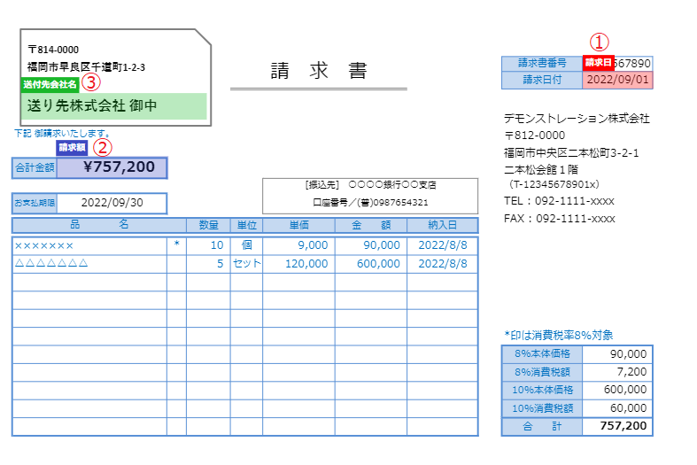Click the address 福岡市早良区千道町1-2-3

(86, 67)
